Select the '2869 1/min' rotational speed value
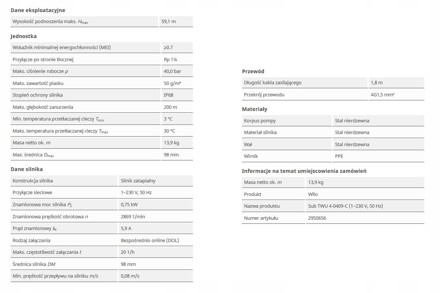The height and width of the screenshot is (293, 440). (x=133, y=217)
